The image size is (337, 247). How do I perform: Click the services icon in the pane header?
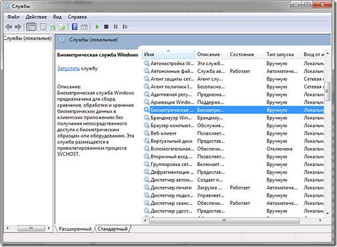pyautogui.click(x=62, y=40)
